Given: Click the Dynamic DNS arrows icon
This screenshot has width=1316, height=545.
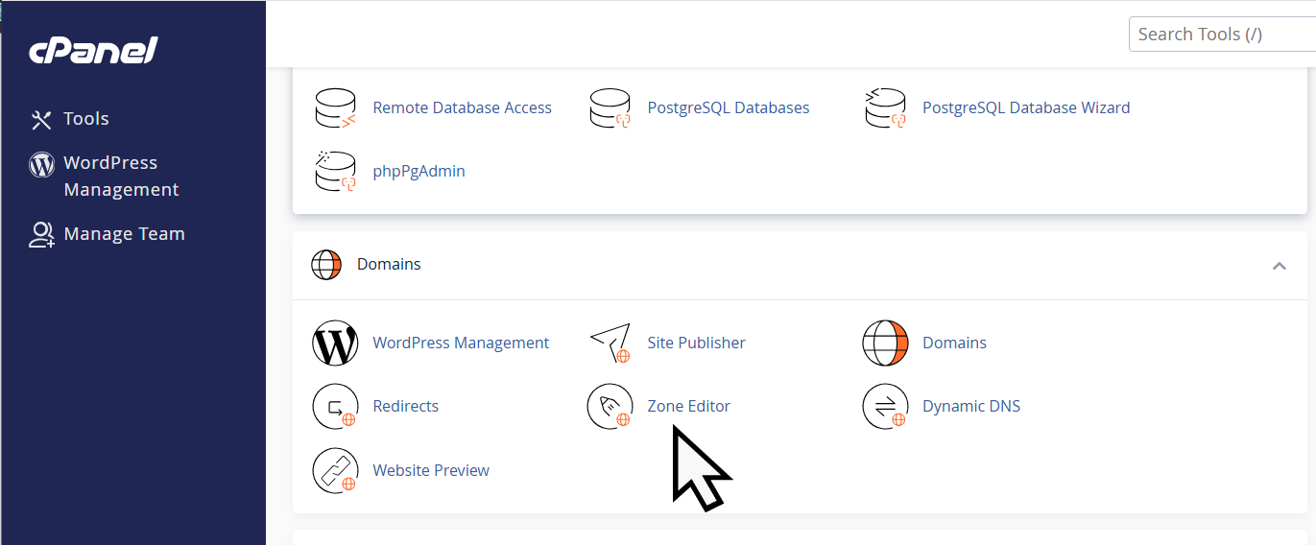Looking at the screenshot, I should click(x=885, y=407).
